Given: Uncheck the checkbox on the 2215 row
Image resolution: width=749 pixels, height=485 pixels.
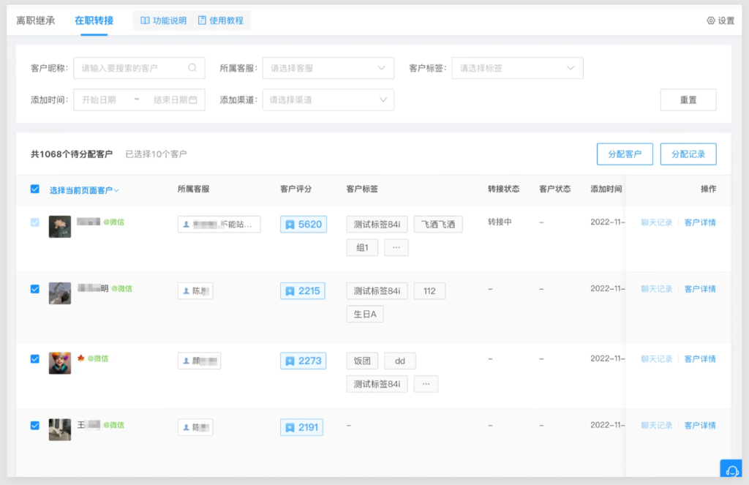Looking at the screenshot, I should (x=35, y=289).
